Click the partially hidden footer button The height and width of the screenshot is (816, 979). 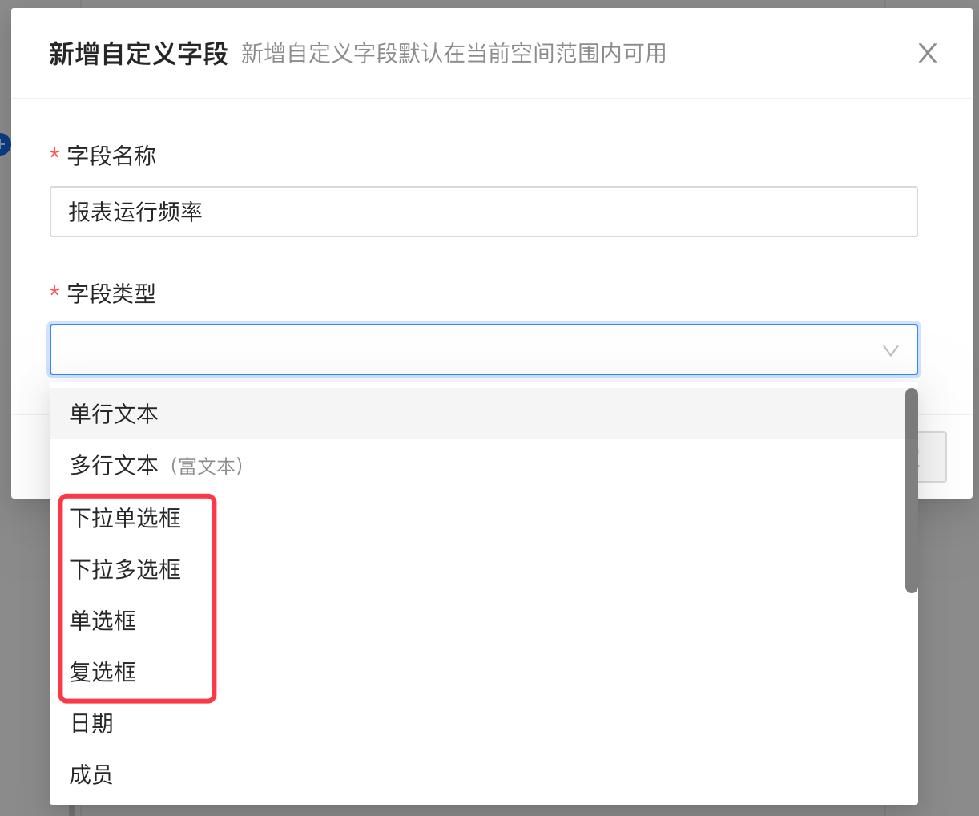tap(933, 457)
